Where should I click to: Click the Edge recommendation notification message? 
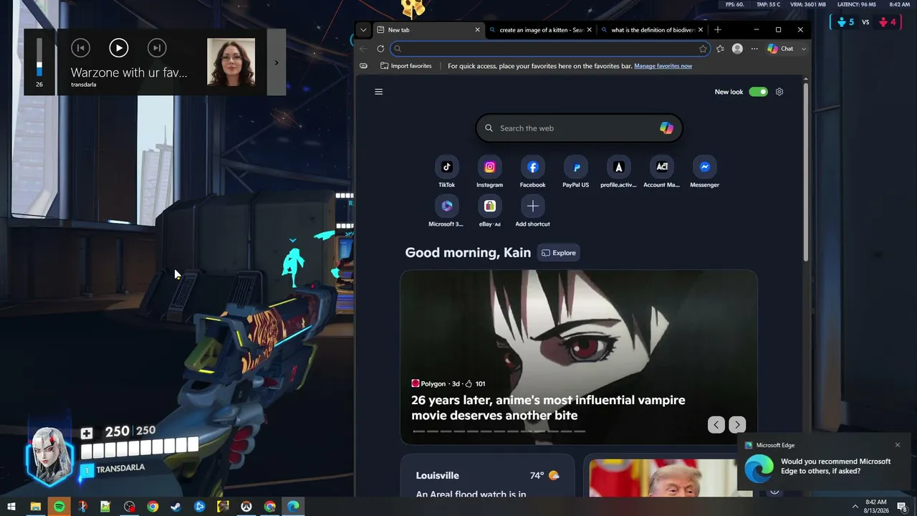835,467
